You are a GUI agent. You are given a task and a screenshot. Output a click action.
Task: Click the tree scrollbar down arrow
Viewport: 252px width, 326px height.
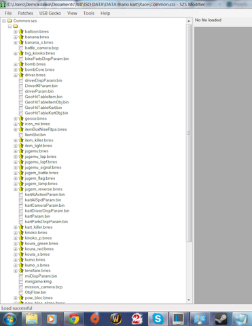click(x=189, y=300)
